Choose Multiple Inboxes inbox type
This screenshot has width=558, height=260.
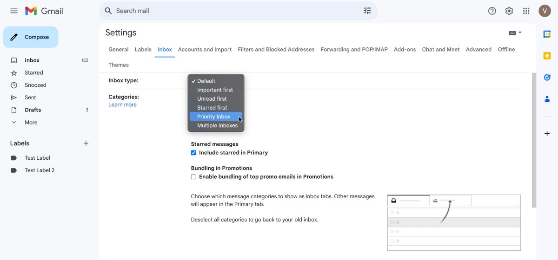217,125
